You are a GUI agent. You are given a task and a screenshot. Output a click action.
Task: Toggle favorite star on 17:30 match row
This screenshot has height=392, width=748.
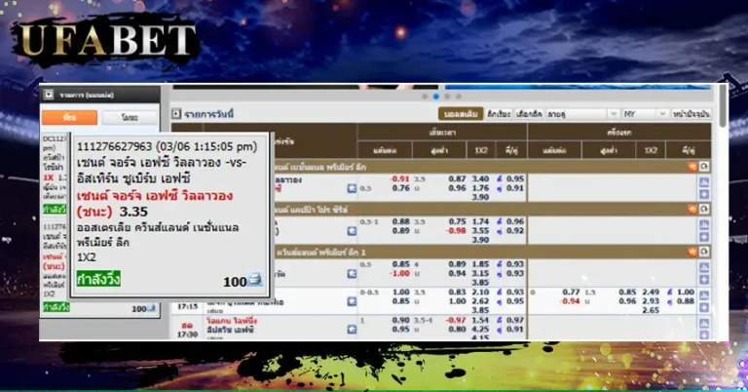tap(352, 330)
